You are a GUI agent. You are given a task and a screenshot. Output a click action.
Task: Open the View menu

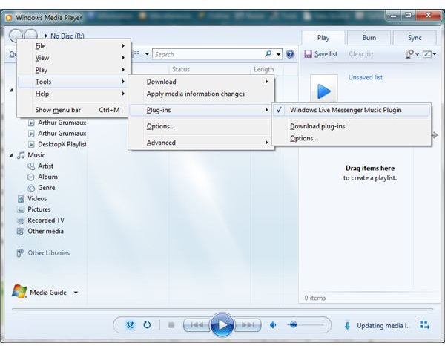pyautogui.click(x=74, y=58)
